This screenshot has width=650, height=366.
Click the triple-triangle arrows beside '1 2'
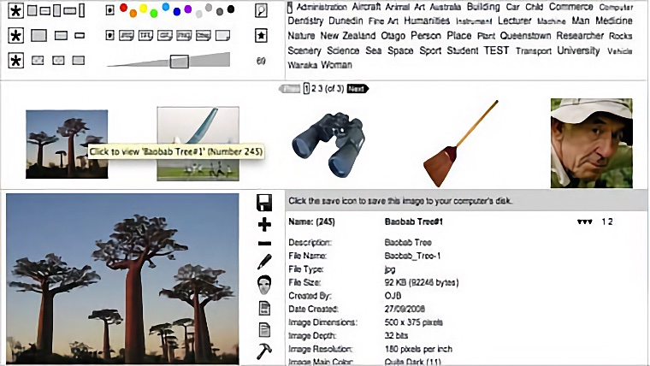[x=585, y=222]
